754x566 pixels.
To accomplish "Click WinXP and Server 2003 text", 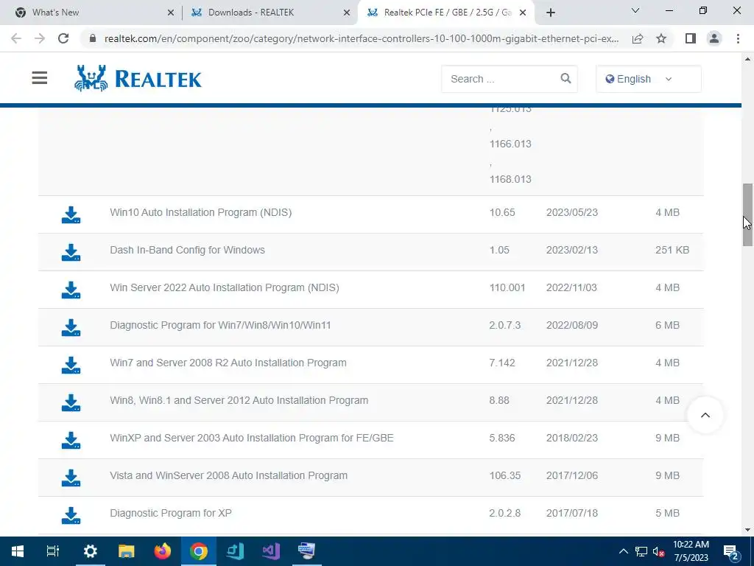I will point(252,438).
